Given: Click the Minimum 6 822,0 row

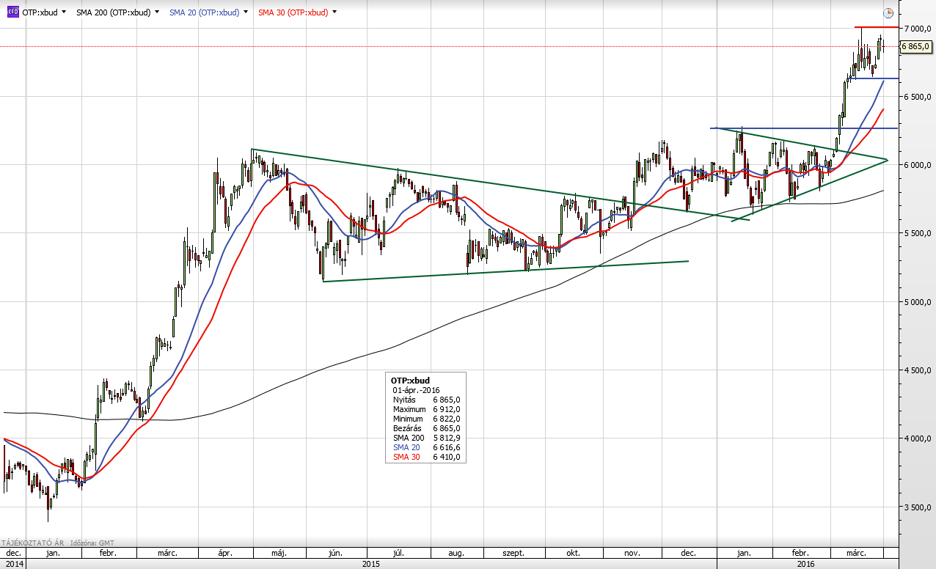Looking at the screenshot, I should pos(426,419).
